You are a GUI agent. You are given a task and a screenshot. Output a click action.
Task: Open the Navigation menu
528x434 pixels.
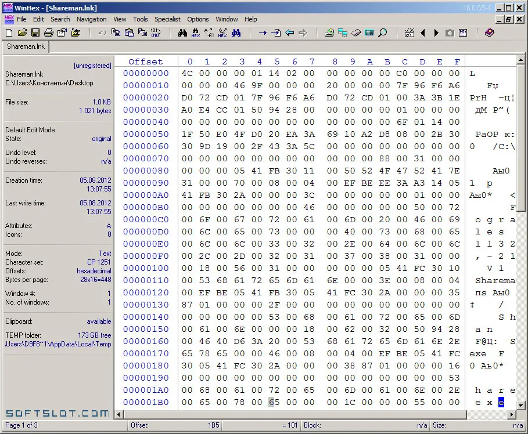91,19
